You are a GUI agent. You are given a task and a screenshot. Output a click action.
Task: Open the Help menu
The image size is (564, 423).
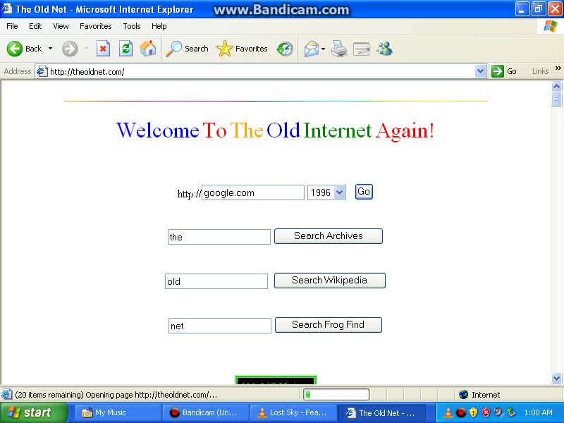(x=159, y=26)
